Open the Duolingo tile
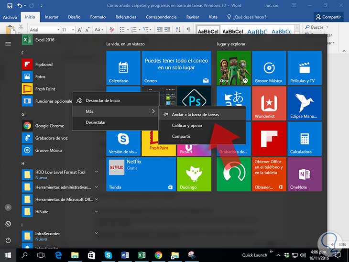The image size is (349, 262). pos(194,175)
